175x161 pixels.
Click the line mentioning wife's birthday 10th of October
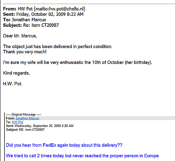[78, 62]
